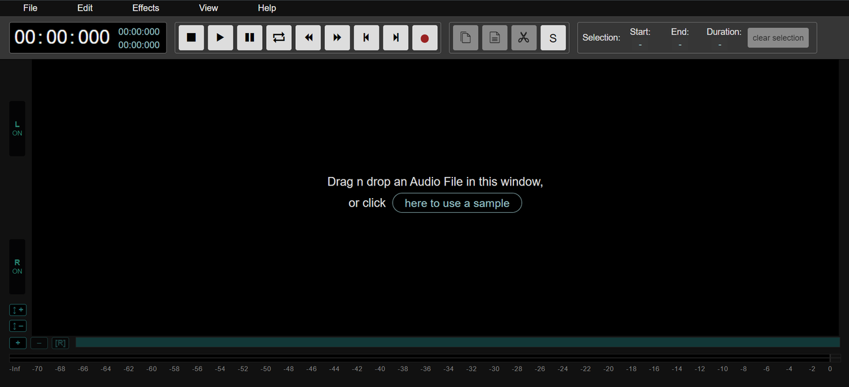Zoom in horizontally with the plus button
The width and height of the screenshot is (849, 387).
[18, 343]
